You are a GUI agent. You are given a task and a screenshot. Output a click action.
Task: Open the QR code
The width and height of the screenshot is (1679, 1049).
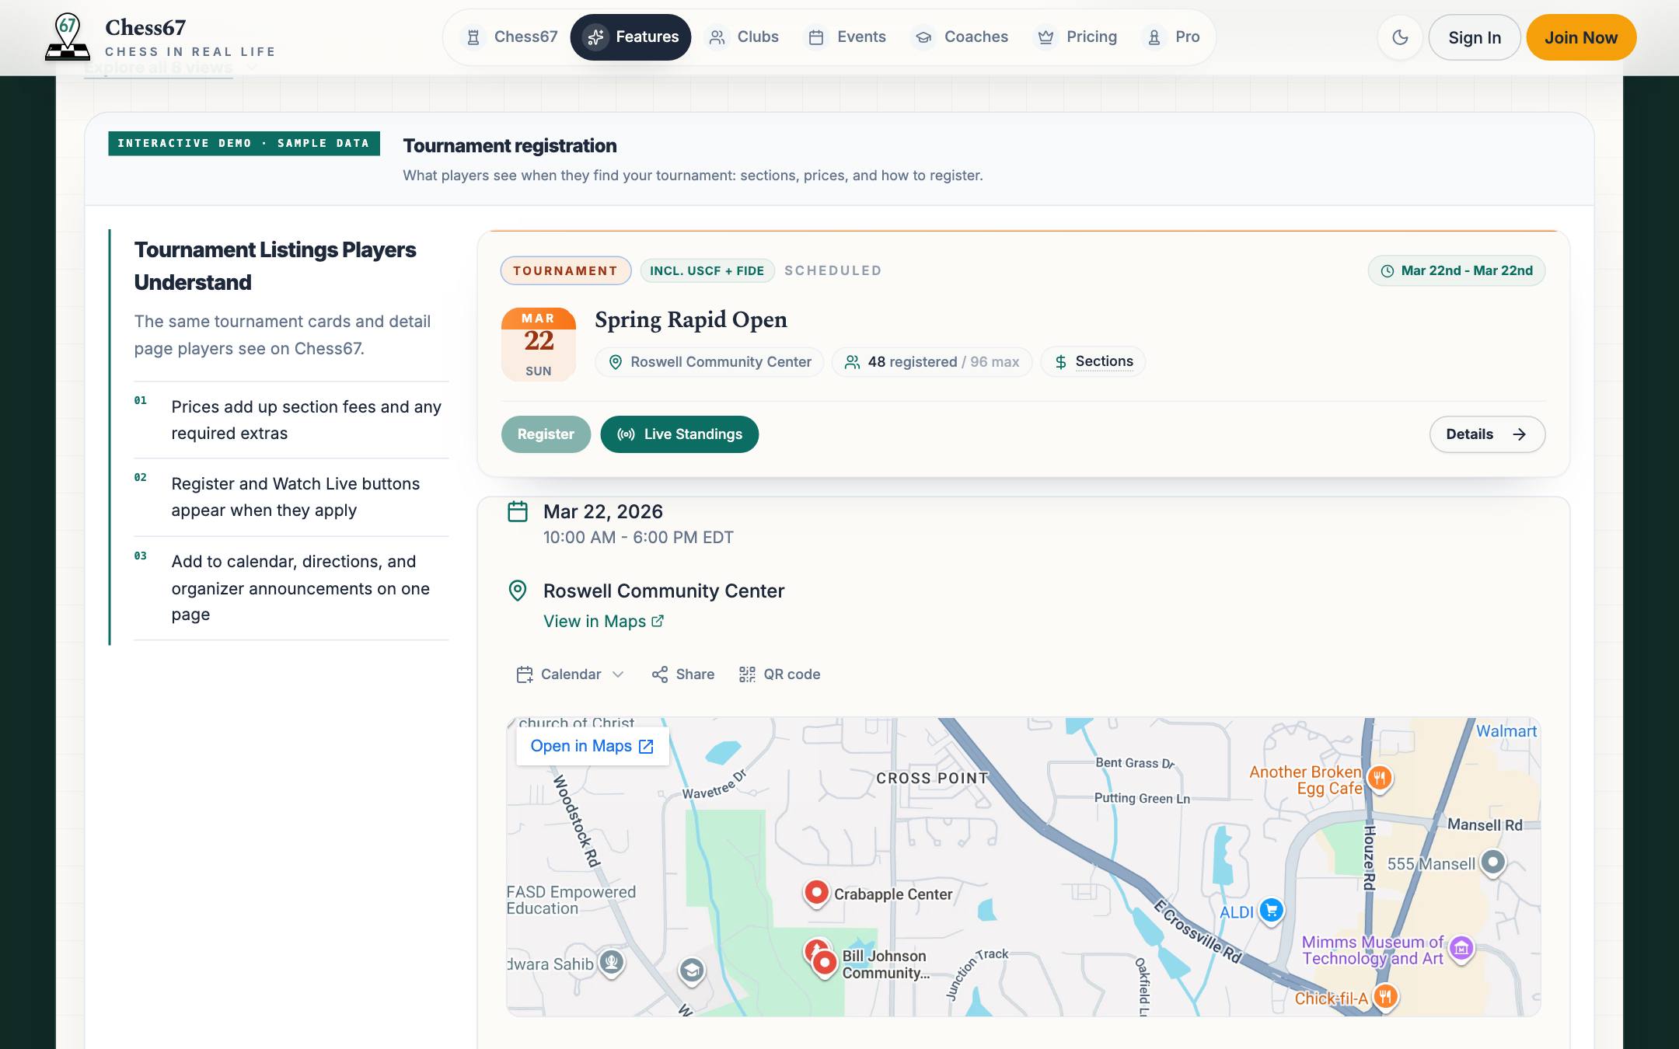tap(780, 674)
